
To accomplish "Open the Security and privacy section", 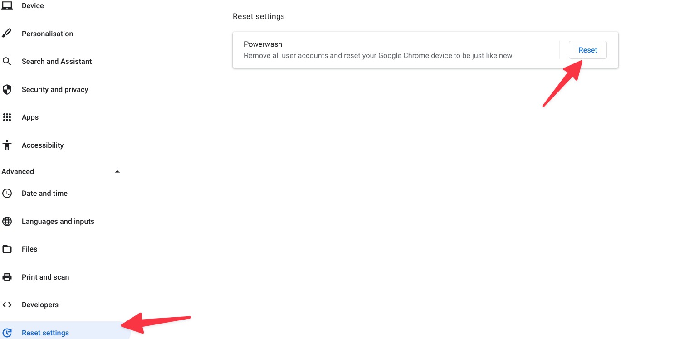I will [x=55, y=89].
